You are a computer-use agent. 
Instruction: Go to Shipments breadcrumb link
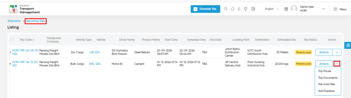pyautogui.click(x=14, y=21)
